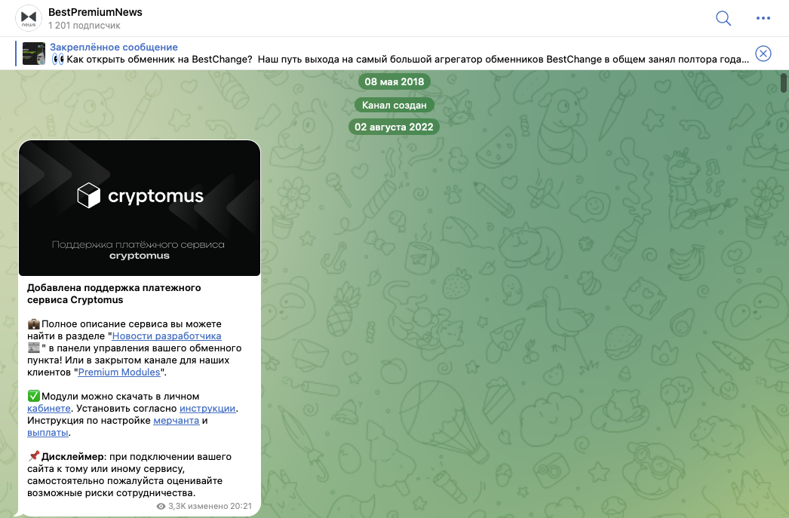Open the 'мерчанта' setup link
This screenshot has height=518, width=789.
tap(176, 421)
